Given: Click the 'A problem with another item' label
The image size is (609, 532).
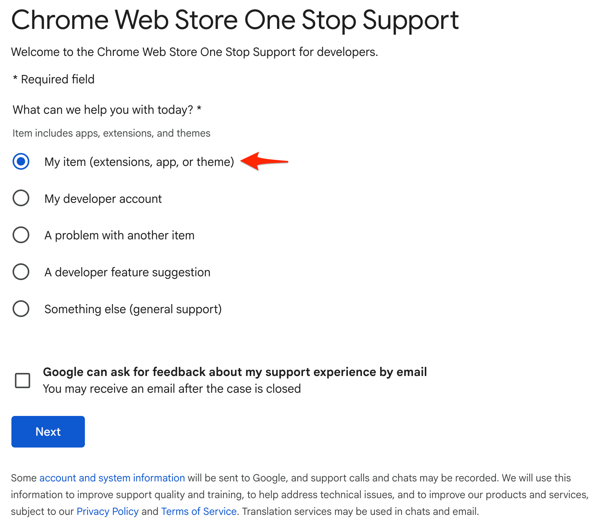Looking at the screenshot, I should pos(120,235).
